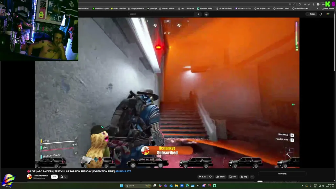Image resolution: width=336 pixels, height=189 pixels.
Task: Open The best streaming bookmark
Action: (x=224, y=8)
